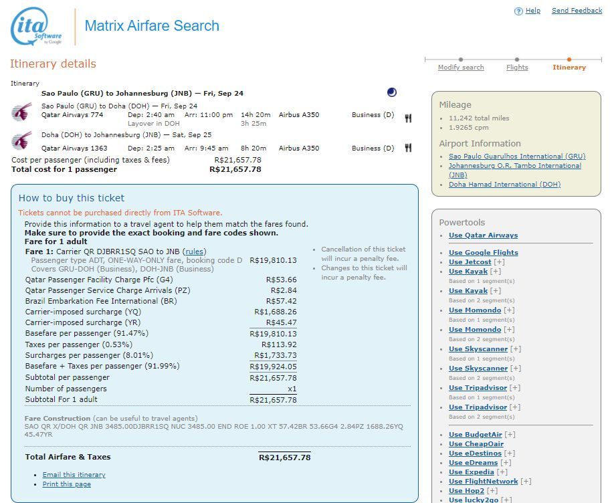This screenshot has height=503, width=610.
Task: Click Use Skyscanner based on 2 segments
Action: [x=478, y=369]
